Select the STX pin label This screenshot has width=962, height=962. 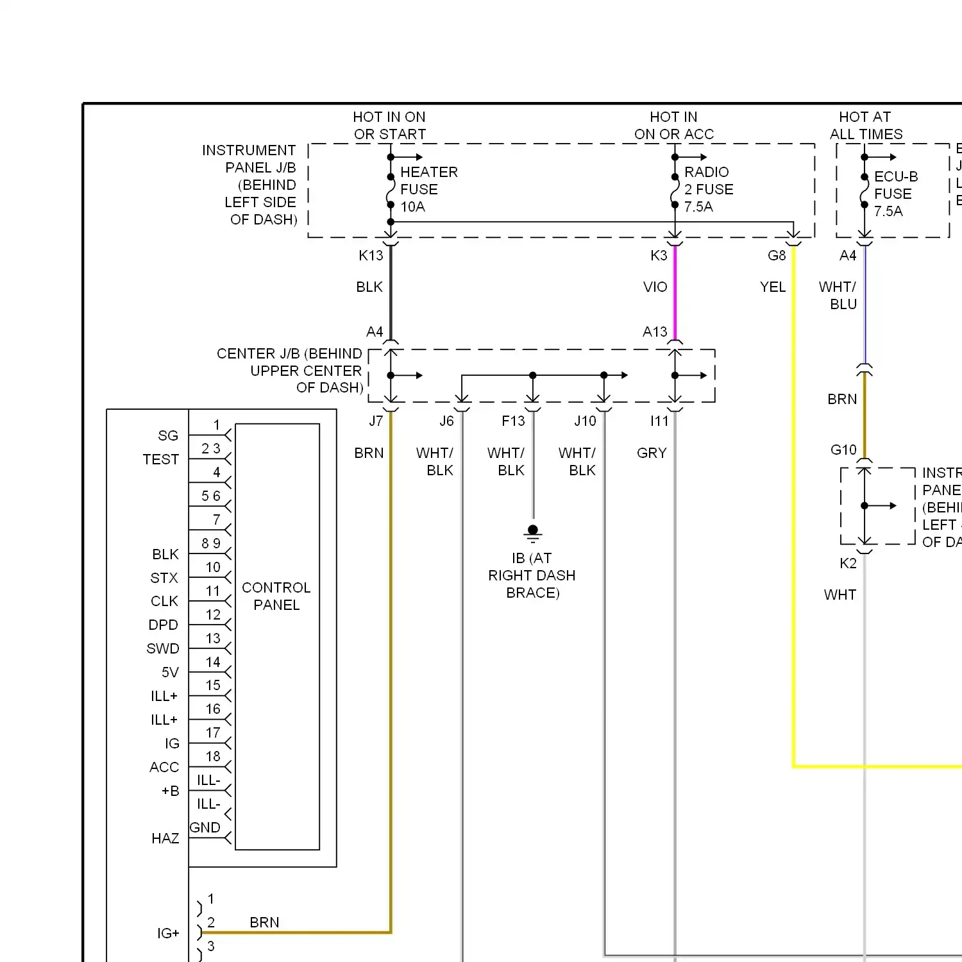point(164,578)
